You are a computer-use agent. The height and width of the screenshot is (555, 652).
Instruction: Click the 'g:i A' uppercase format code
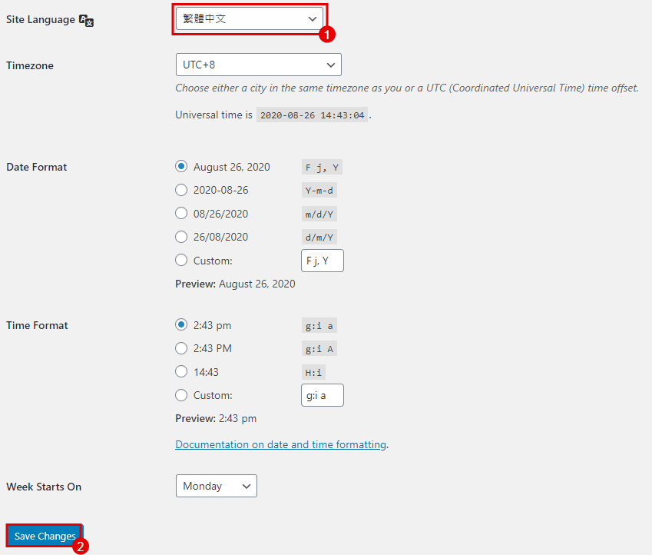[x=319, y=349]
